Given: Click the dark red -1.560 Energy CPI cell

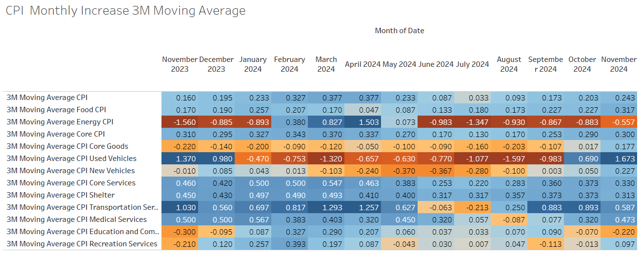Looking at the screenshot, I should [x=180, y=122].
